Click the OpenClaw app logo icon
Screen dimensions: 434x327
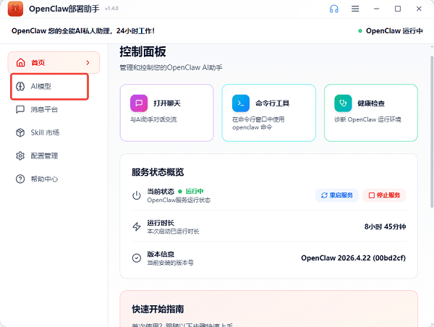pyautogui.click(x=15, y=9)
